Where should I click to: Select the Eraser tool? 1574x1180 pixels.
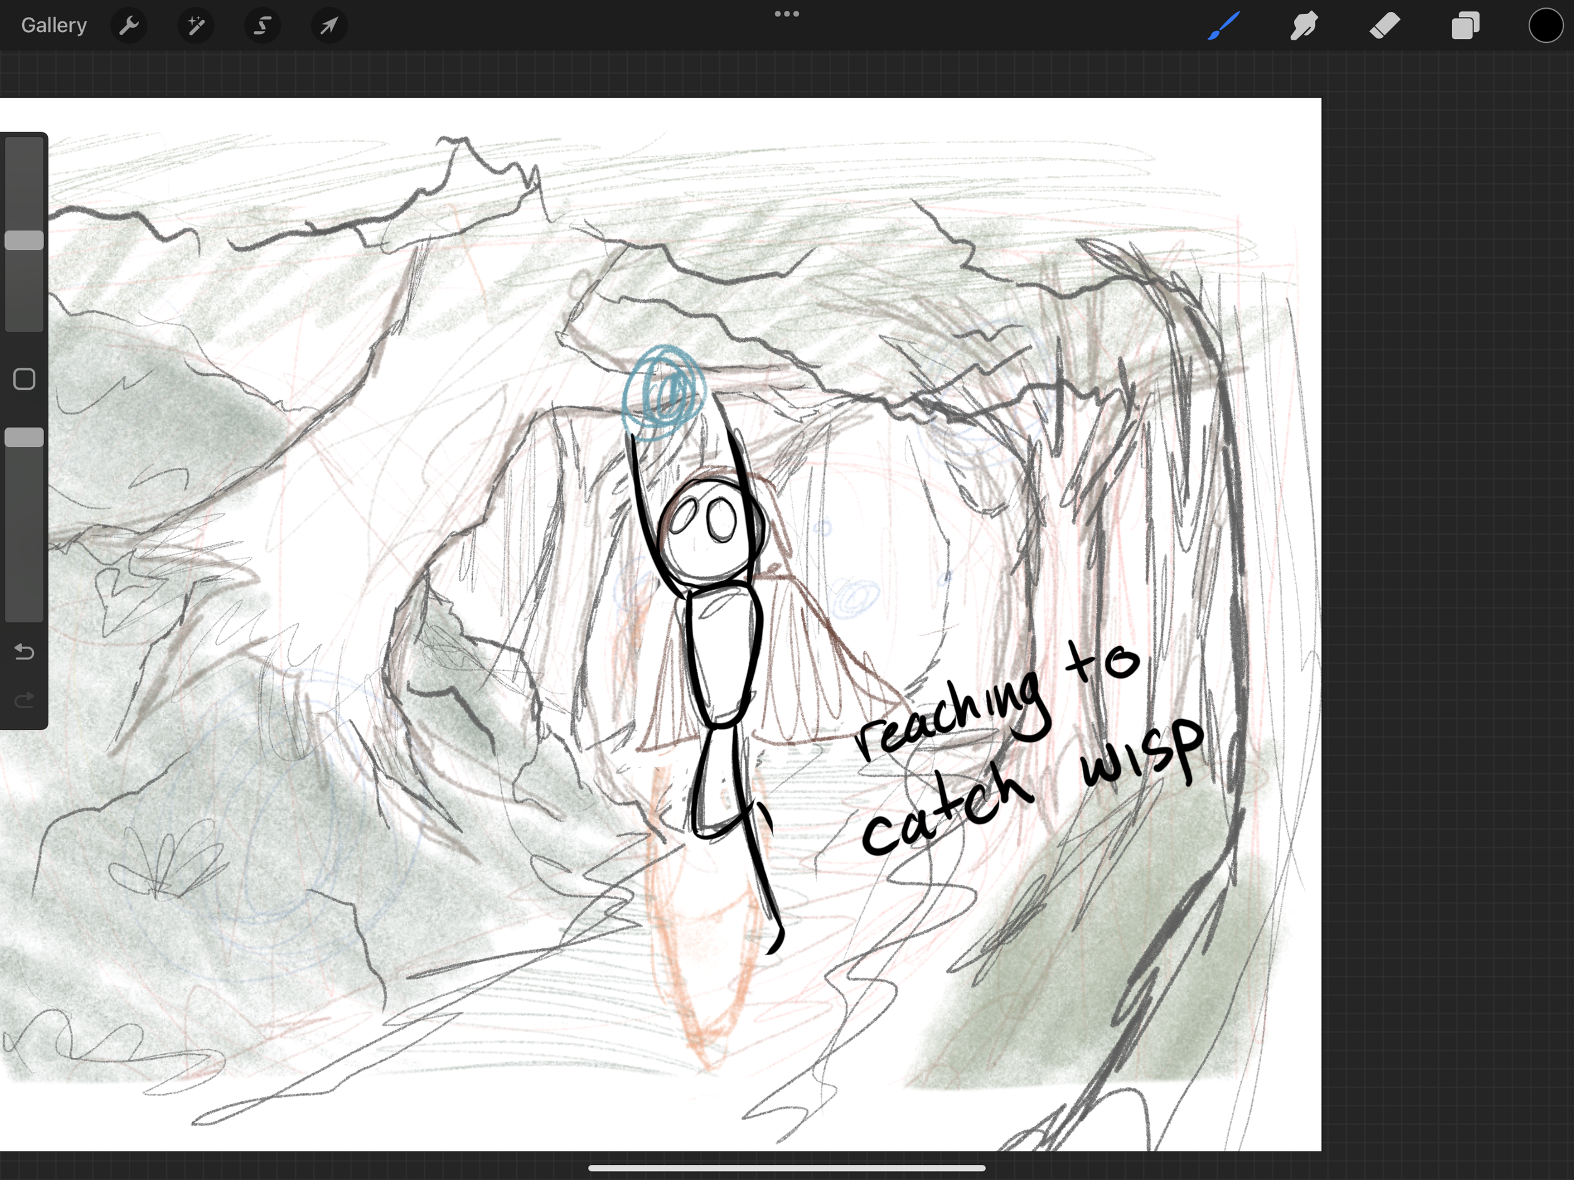click(1384, 26)
